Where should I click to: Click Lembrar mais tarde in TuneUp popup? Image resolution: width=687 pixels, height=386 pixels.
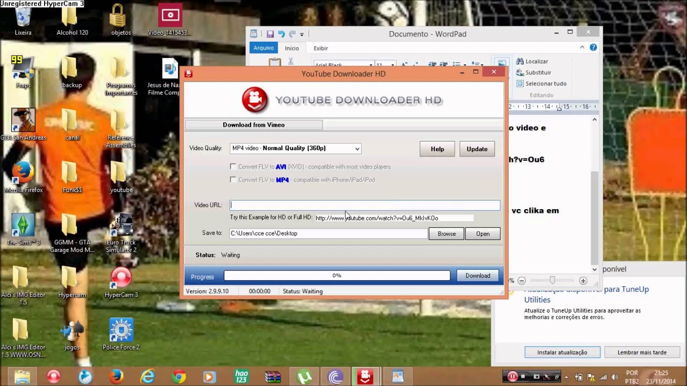pyautogui.click(x=642, y=352)
